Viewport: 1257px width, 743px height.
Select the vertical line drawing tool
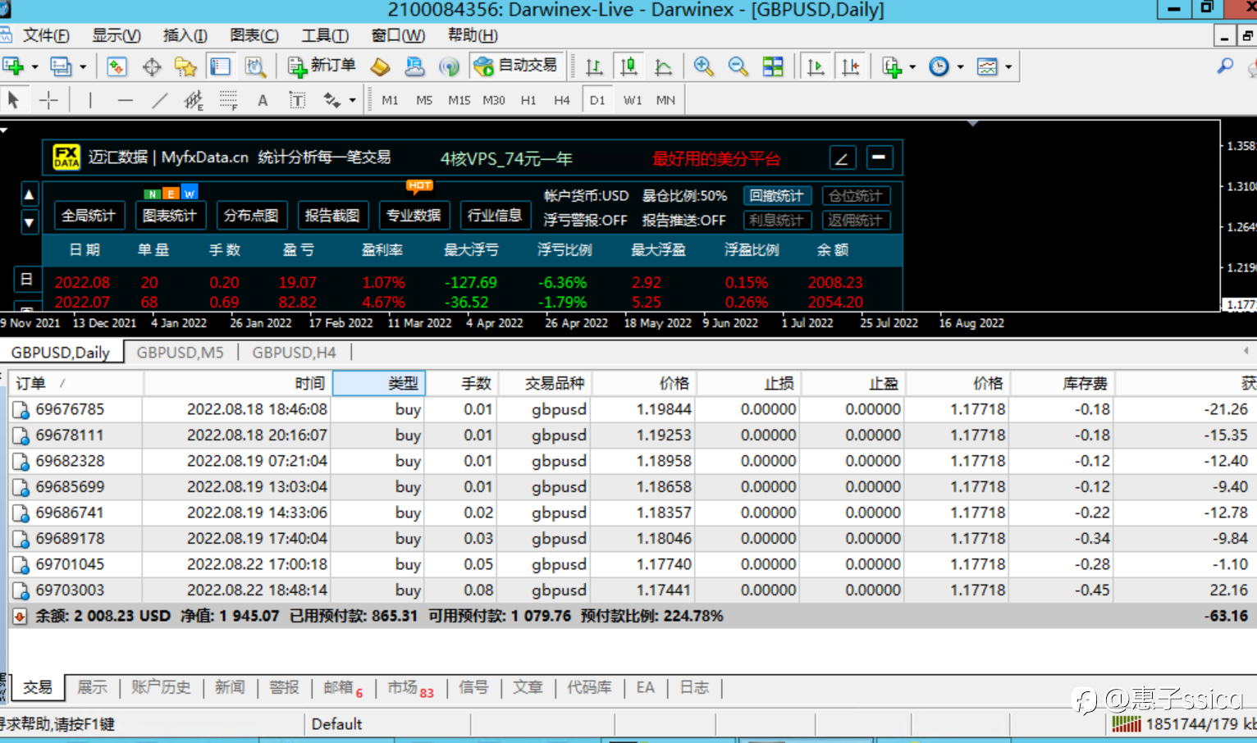click(x=90, y=100)
